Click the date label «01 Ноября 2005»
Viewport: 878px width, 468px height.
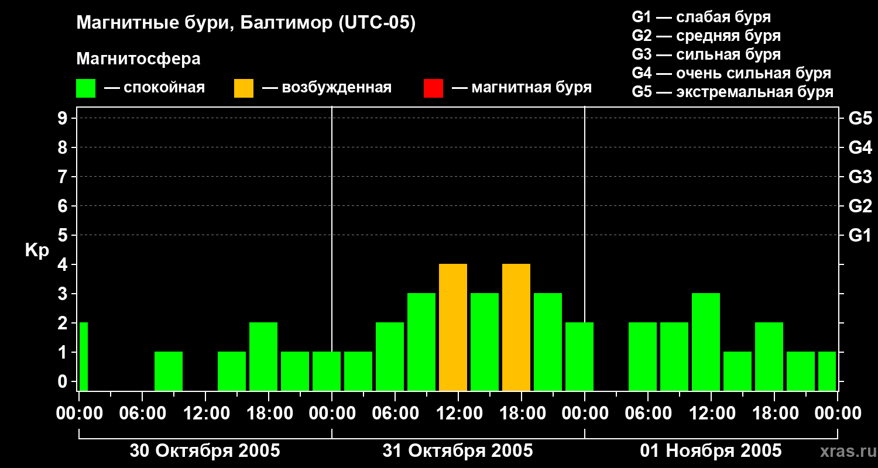coord(711,451)
